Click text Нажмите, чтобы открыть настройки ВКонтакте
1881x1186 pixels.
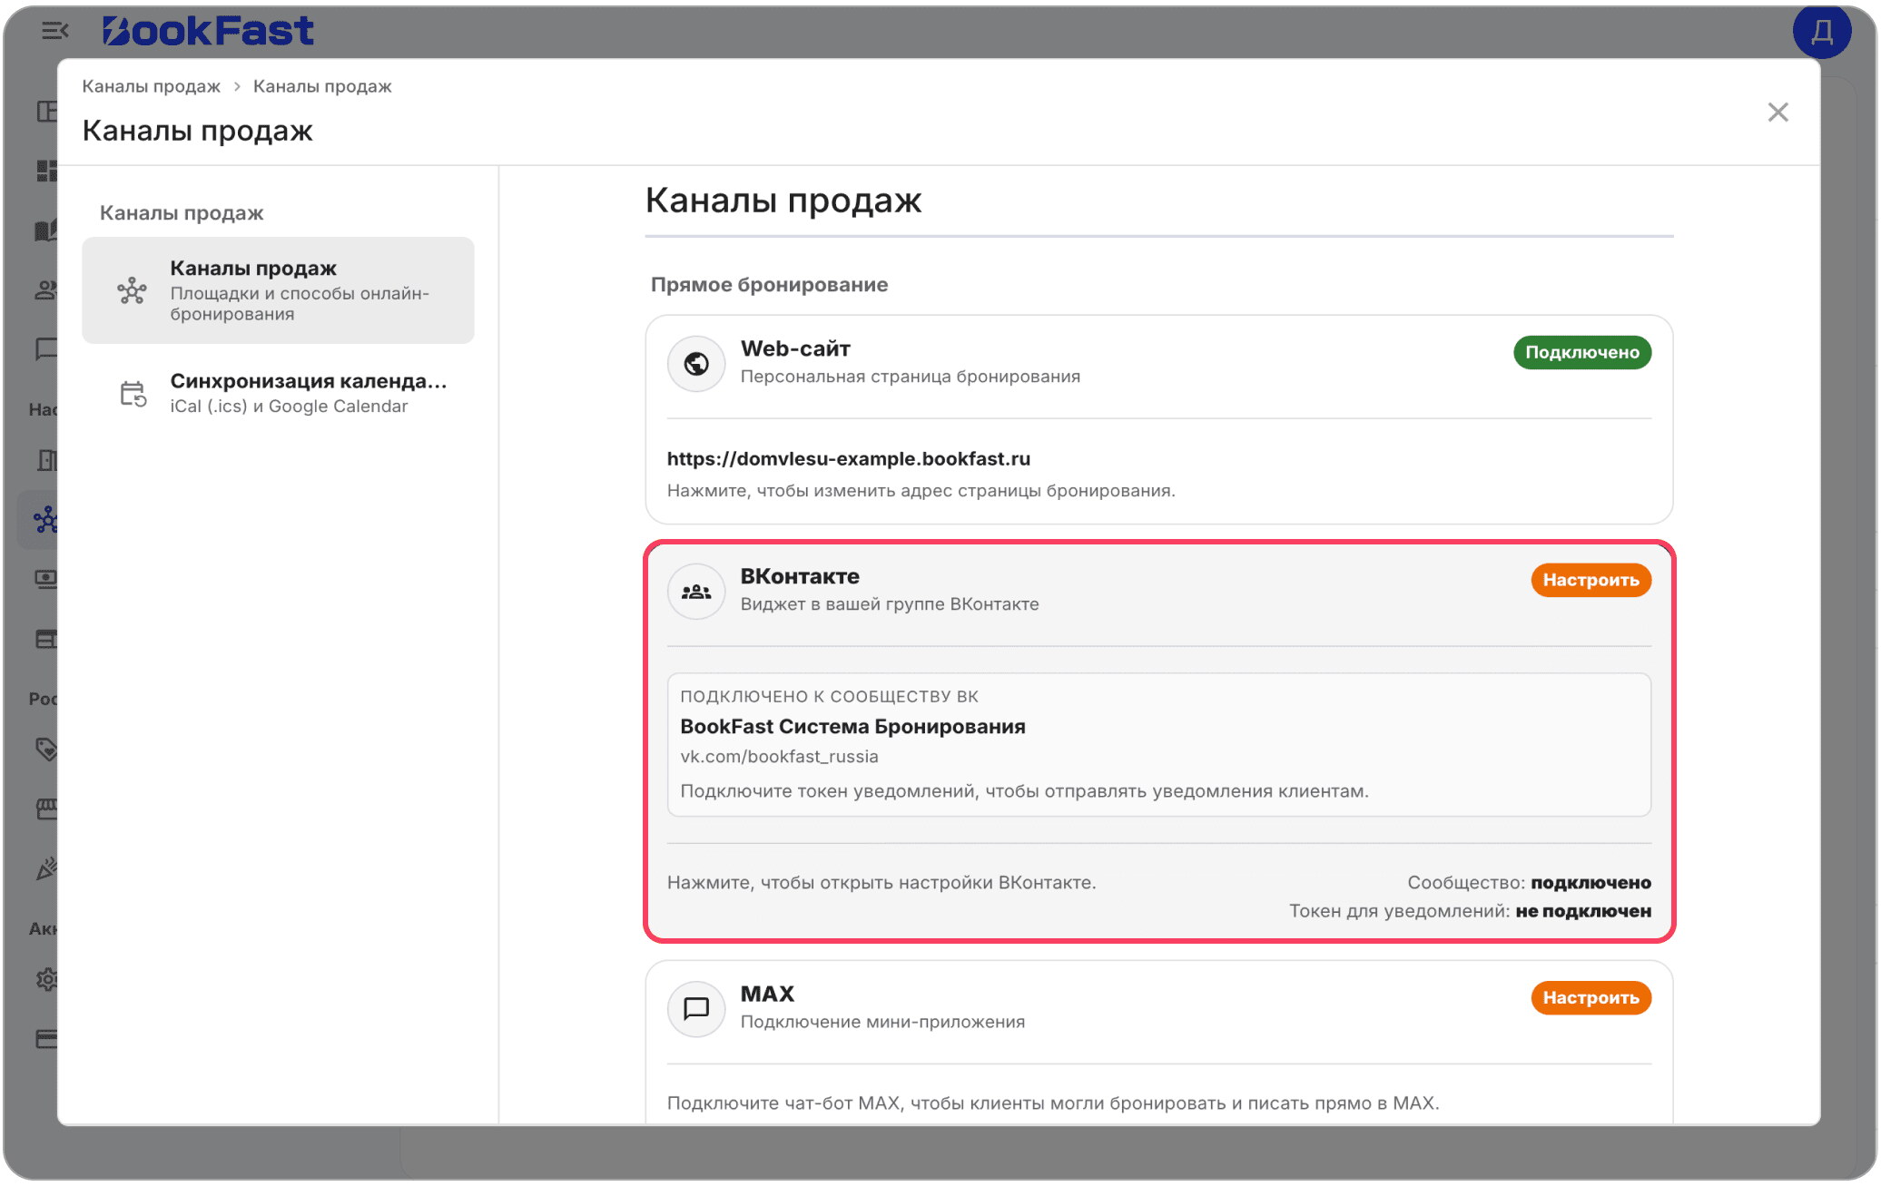click(881, 883)
